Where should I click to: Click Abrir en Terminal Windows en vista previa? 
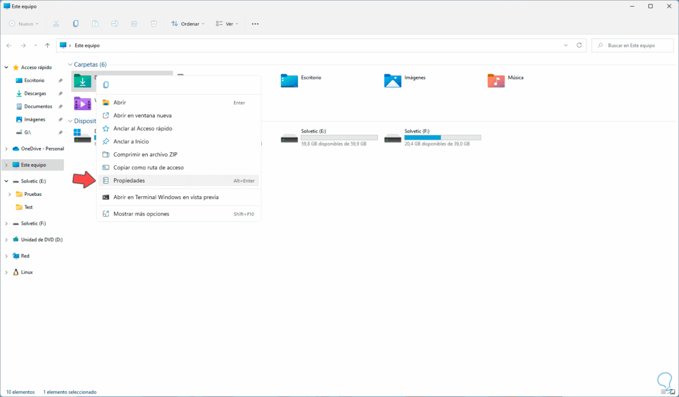click(x=166, y=197)
